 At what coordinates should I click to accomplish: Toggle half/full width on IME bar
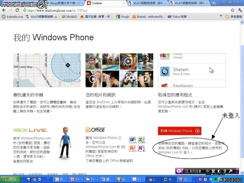pyautogui.click(x=219, y=171)
